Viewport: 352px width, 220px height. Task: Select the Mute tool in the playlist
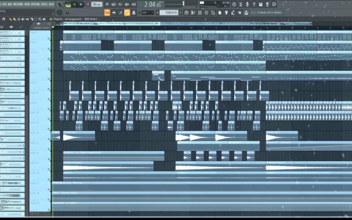(x=23, y=19)
